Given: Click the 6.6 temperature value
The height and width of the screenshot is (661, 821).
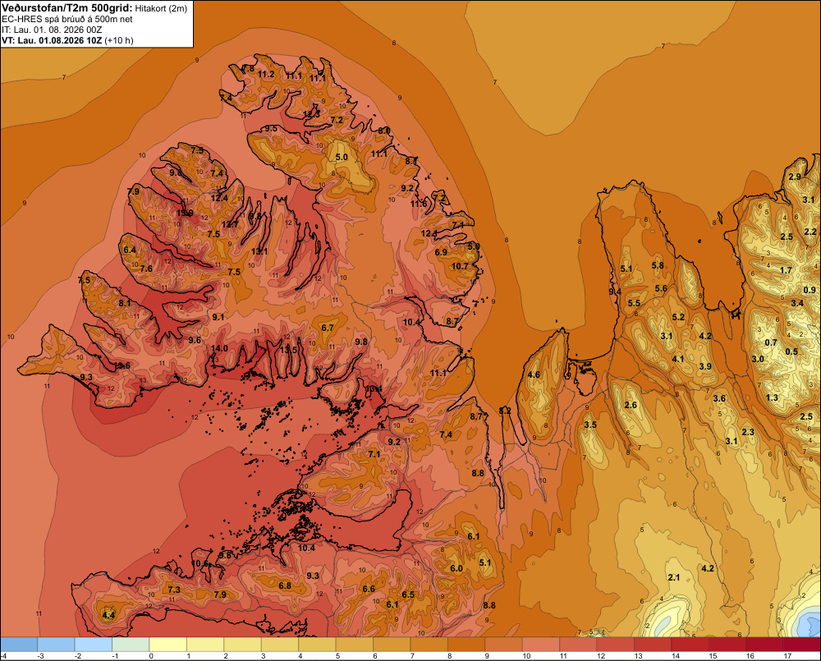Looking at the screenshot, I should pyautogui.click(x=369, y=589).
